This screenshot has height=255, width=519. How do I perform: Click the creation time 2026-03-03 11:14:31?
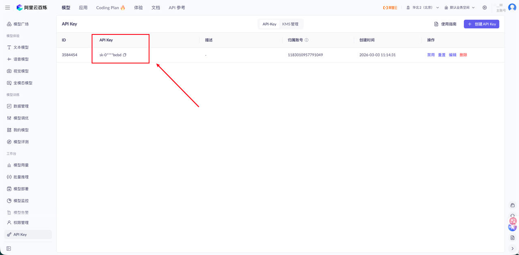click(377, 55)
